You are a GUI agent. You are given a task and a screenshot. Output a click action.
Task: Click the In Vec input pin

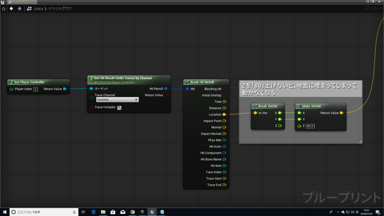click(255, 113)
